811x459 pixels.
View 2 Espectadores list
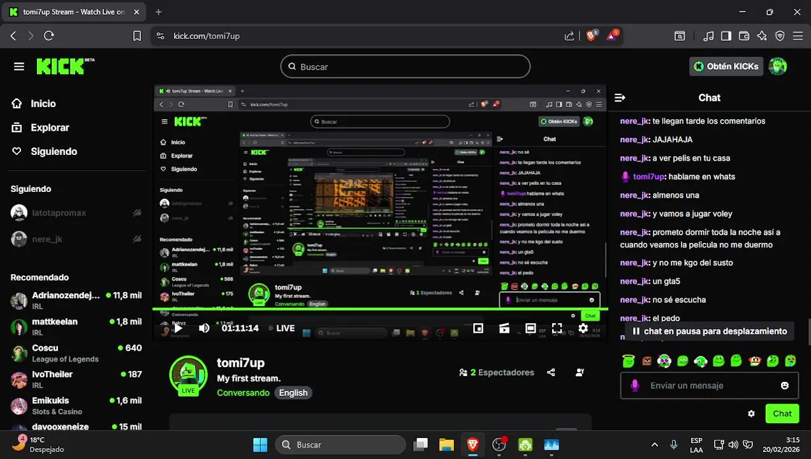tap(497, 372)
